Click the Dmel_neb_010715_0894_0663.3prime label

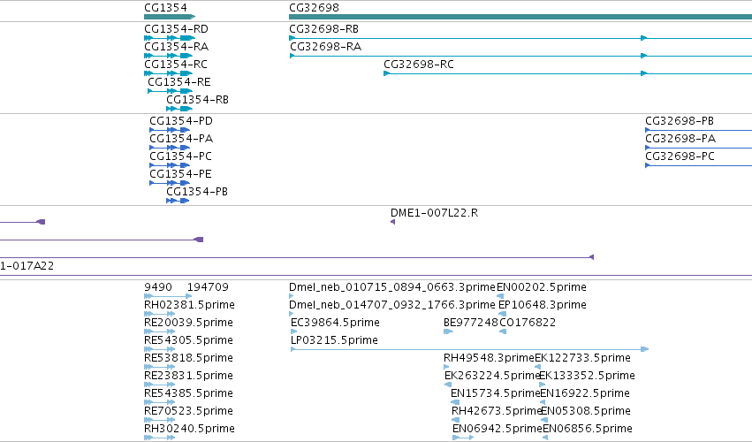pos(391,287)
